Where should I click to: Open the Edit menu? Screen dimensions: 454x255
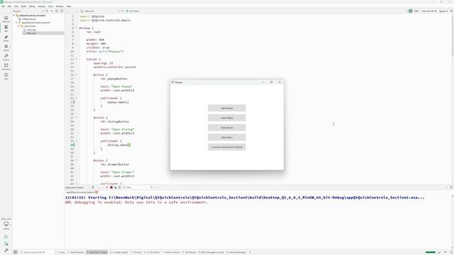[9, 6]
